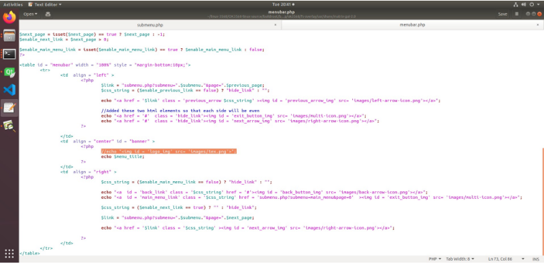
Task: Open Qt Creator from the dock
Action: (x=10, y=72)
